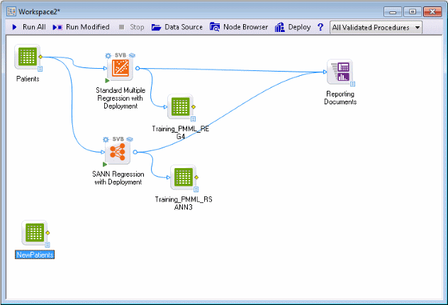Select the Patients data source node
This screenshot has height=305, width=448.
click(x=28, y=57)
